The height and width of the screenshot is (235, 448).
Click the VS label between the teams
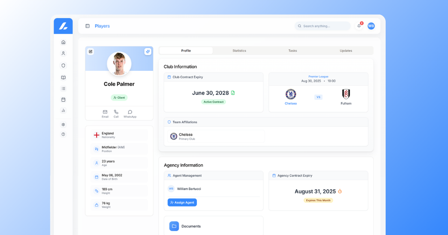(x=318, y=97)
